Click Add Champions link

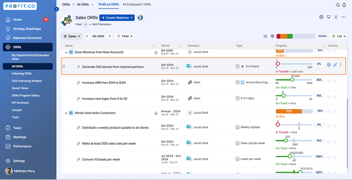point(102,25)
